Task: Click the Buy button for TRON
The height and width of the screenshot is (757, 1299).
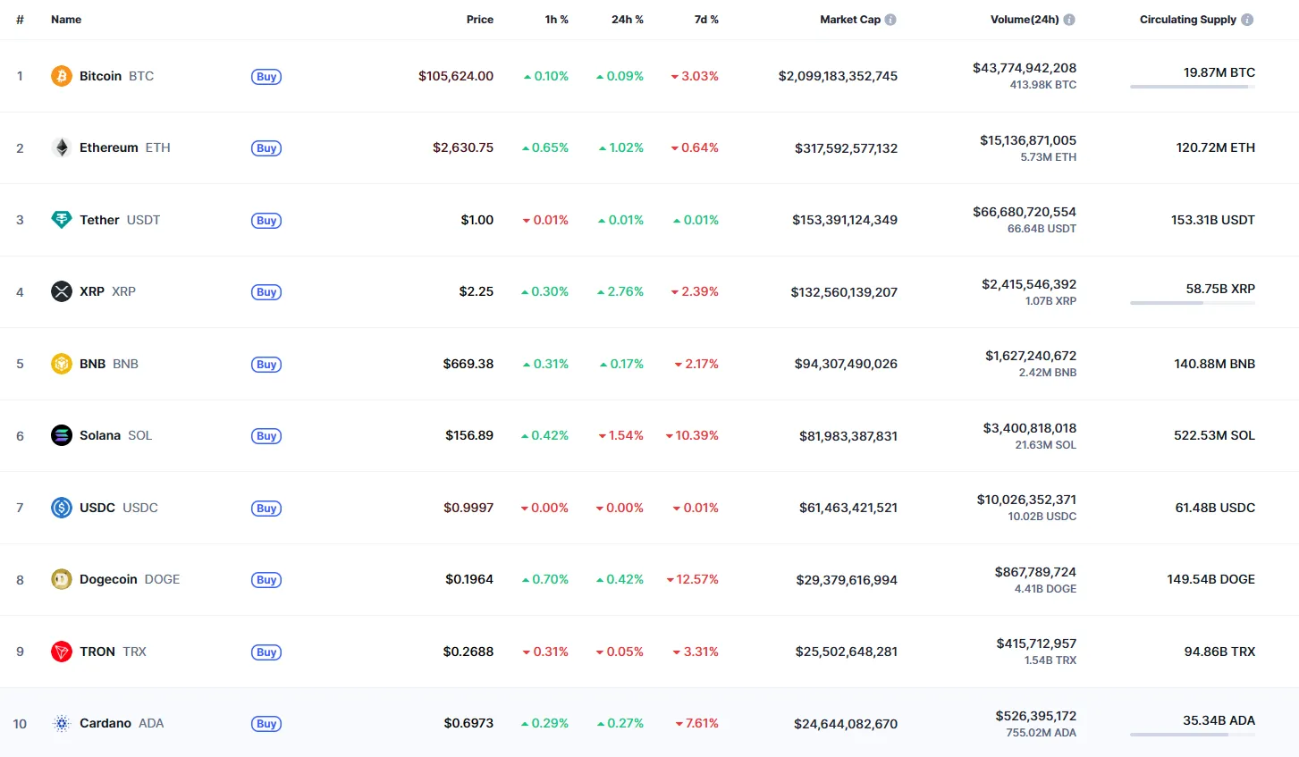Action: pyautogui.click(x=266, y=652)
